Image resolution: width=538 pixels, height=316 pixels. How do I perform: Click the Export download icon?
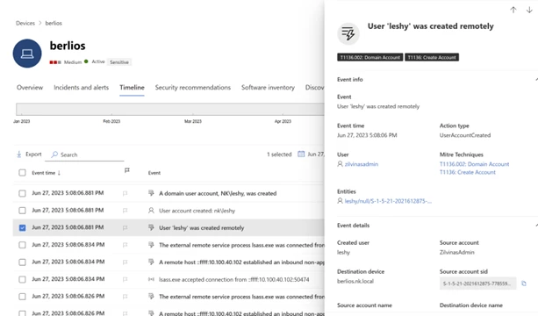click(x=19, y=154)
